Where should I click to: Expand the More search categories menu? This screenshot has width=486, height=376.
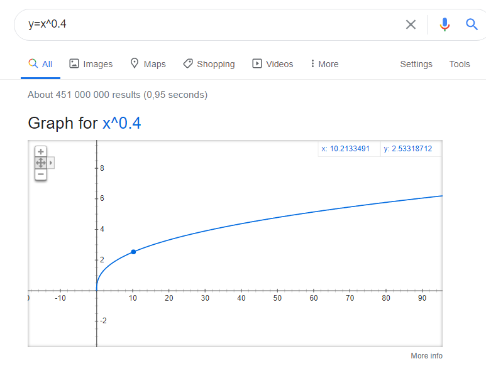[324, 64]
